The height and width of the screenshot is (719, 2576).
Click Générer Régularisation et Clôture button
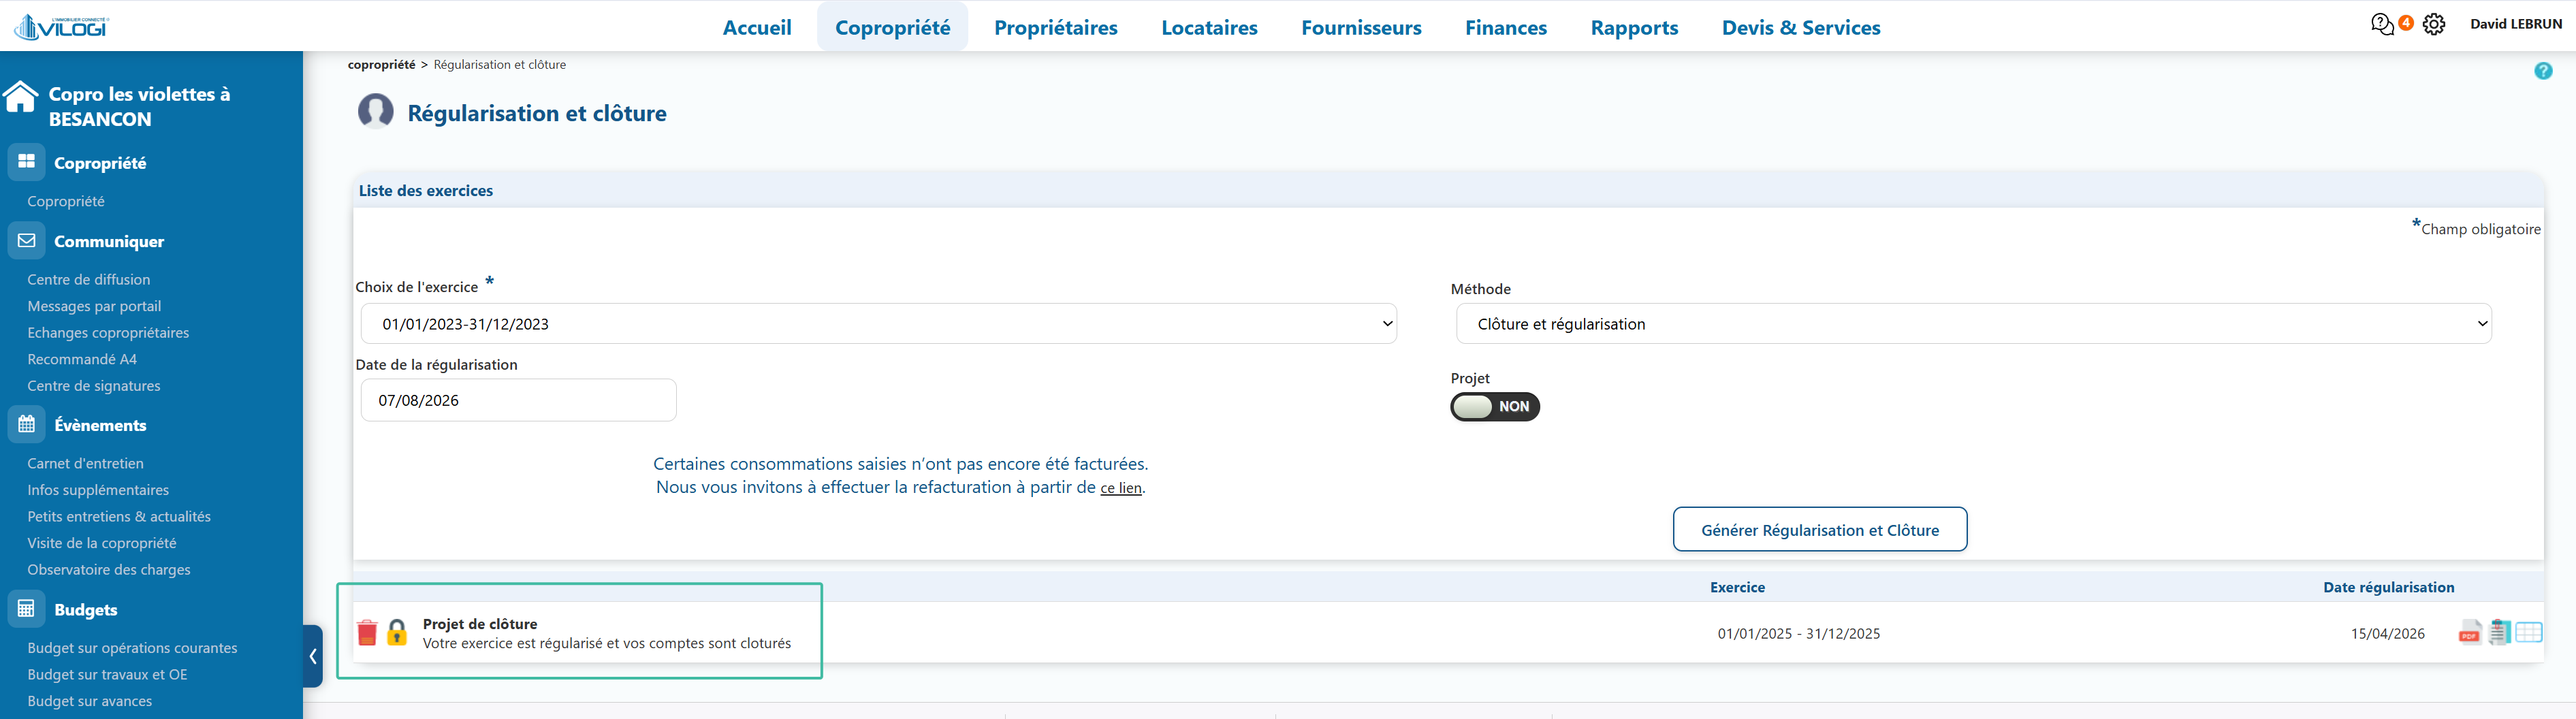pyautogui.click(x=1820, y=529)
